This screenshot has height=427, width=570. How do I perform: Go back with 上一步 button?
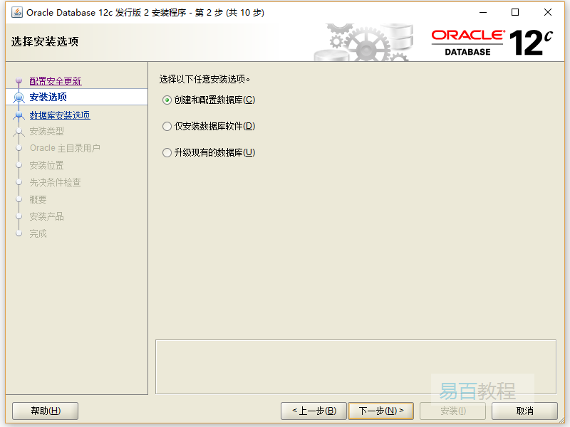[313, 411]
